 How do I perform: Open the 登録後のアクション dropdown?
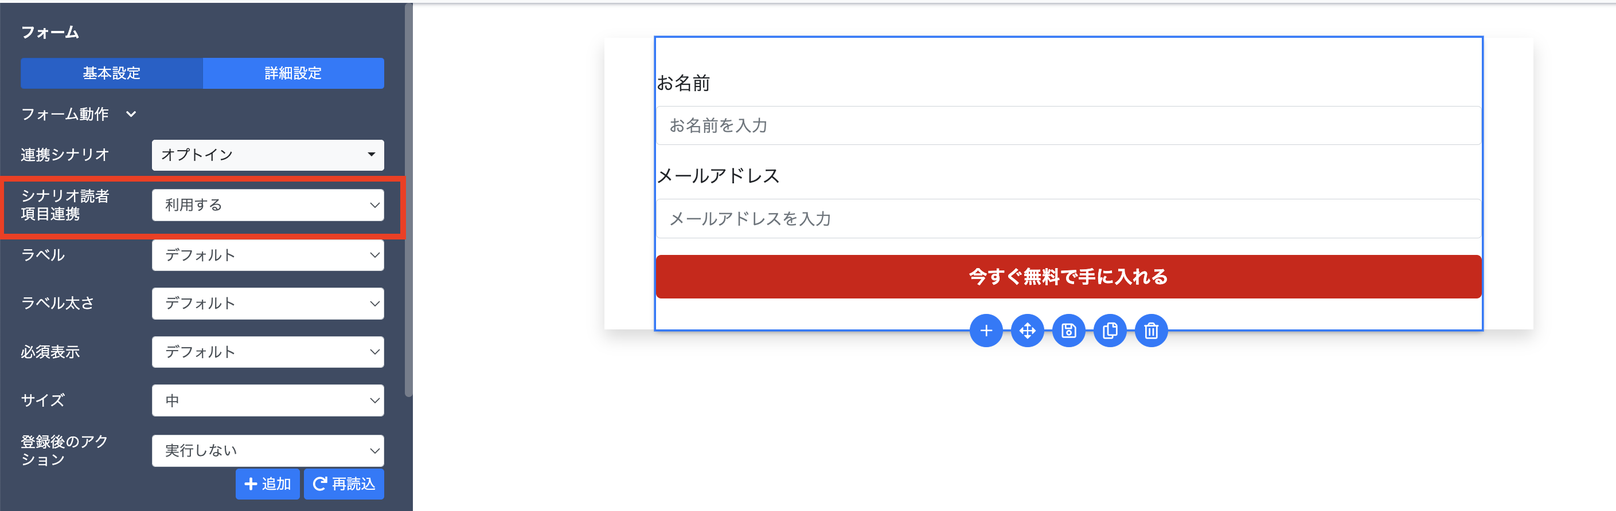(268, 450)
